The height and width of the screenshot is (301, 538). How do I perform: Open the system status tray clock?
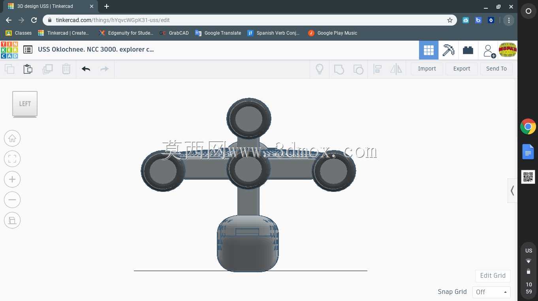(529, 271)
